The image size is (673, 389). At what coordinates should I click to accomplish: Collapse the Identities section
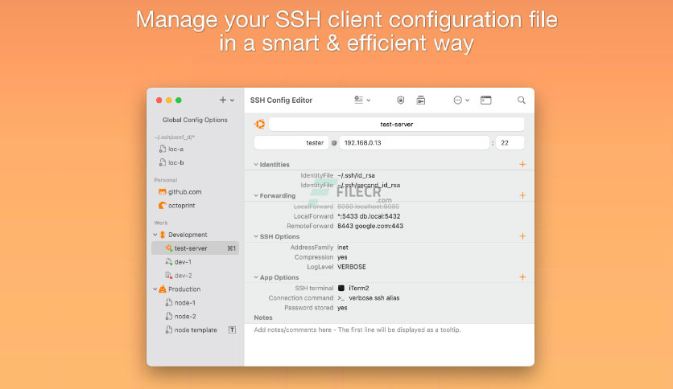coord(256,165)
